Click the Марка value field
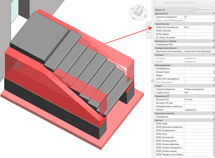 198,75
